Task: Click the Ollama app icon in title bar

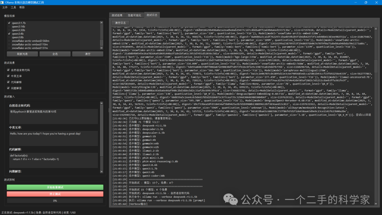Action: [2, 2]
